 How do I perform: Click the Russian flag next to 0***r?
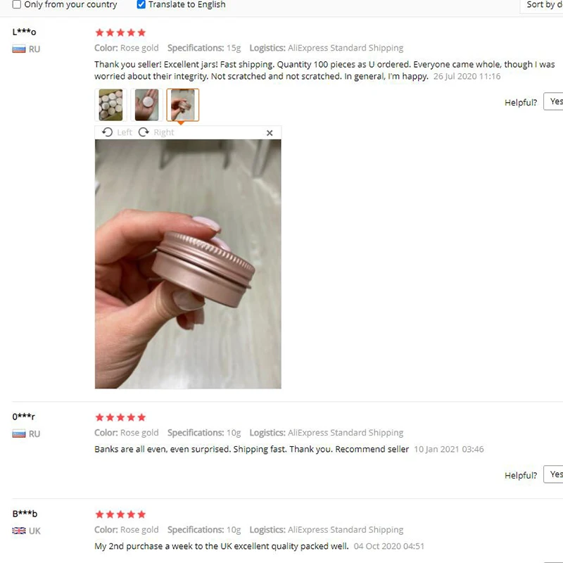click(19, 434)
